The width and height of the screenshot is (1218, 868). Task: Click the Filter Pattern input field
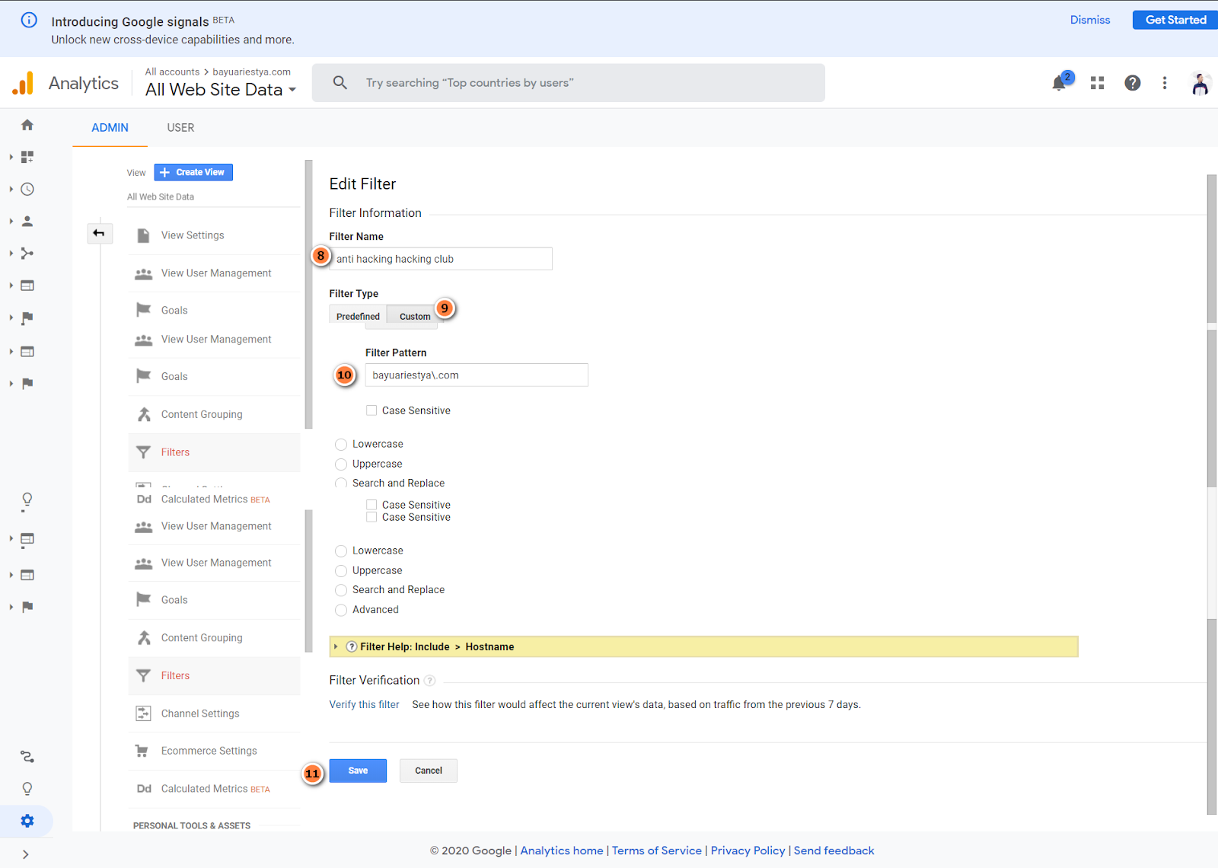(477, 375)
